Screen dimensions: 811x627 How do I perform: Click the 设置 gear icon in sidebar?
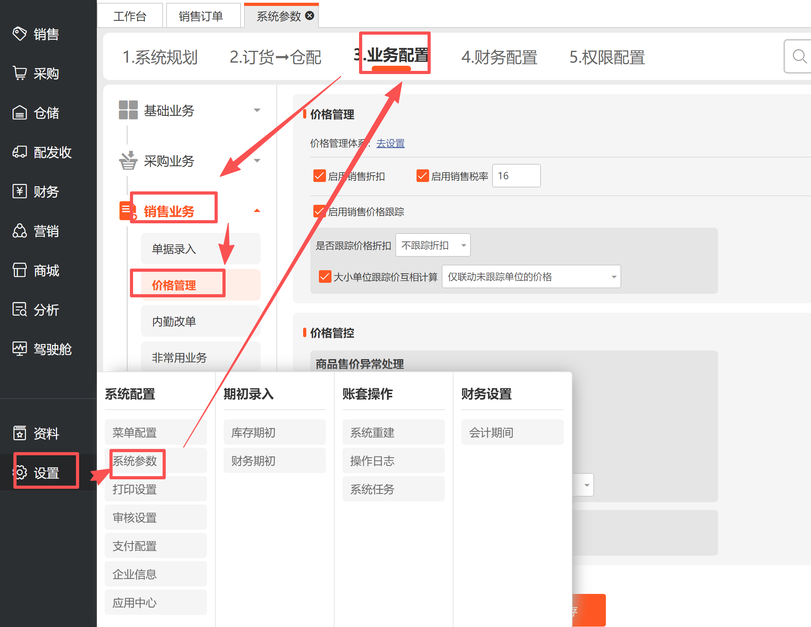[x=20, y=472]
